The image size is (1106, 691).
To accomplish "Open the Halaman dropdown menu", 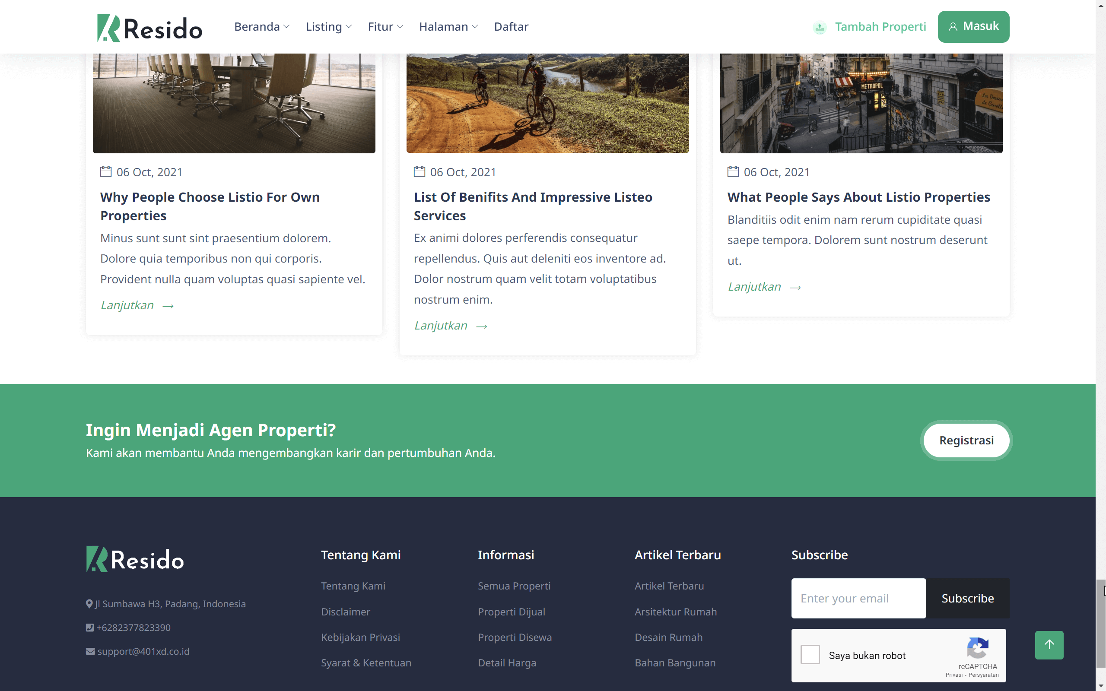I will coord(448,26).
